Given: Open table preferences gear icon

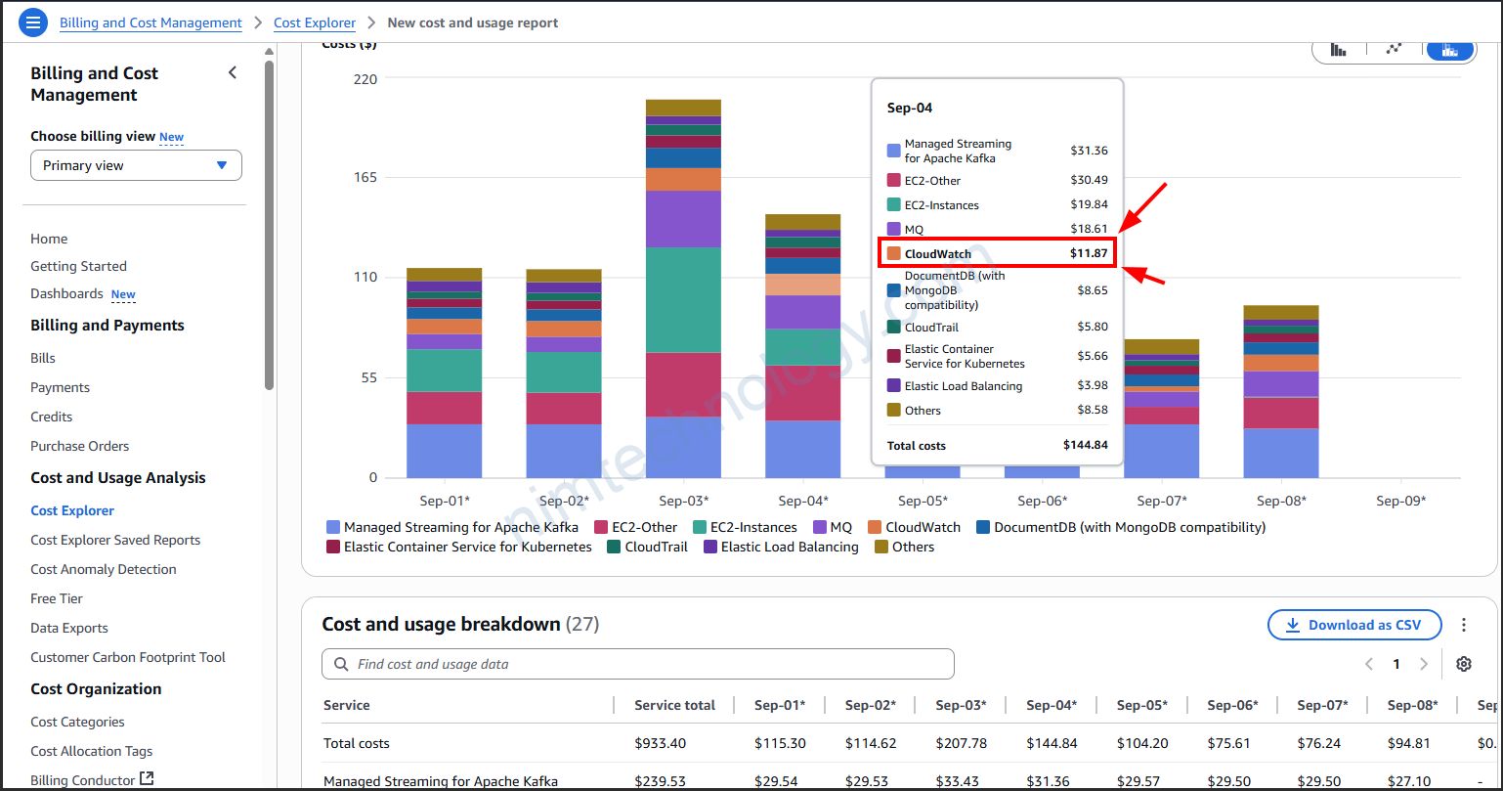Looking at the screenshot, I should coord(1463,664).
